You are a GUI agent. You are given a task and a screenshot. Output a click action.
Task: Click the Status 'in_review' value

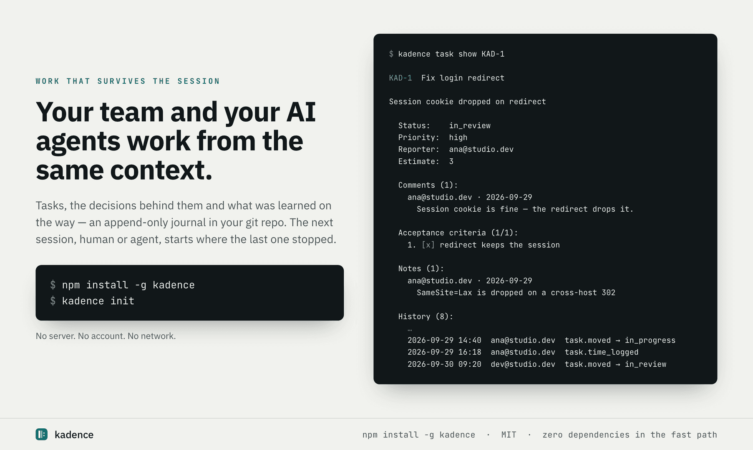pos(470,125)
